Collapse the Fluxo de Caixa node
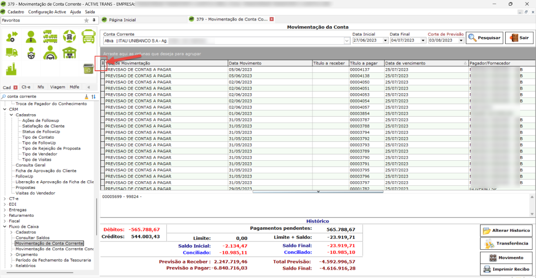536x278 pixels. pos(5,226)
